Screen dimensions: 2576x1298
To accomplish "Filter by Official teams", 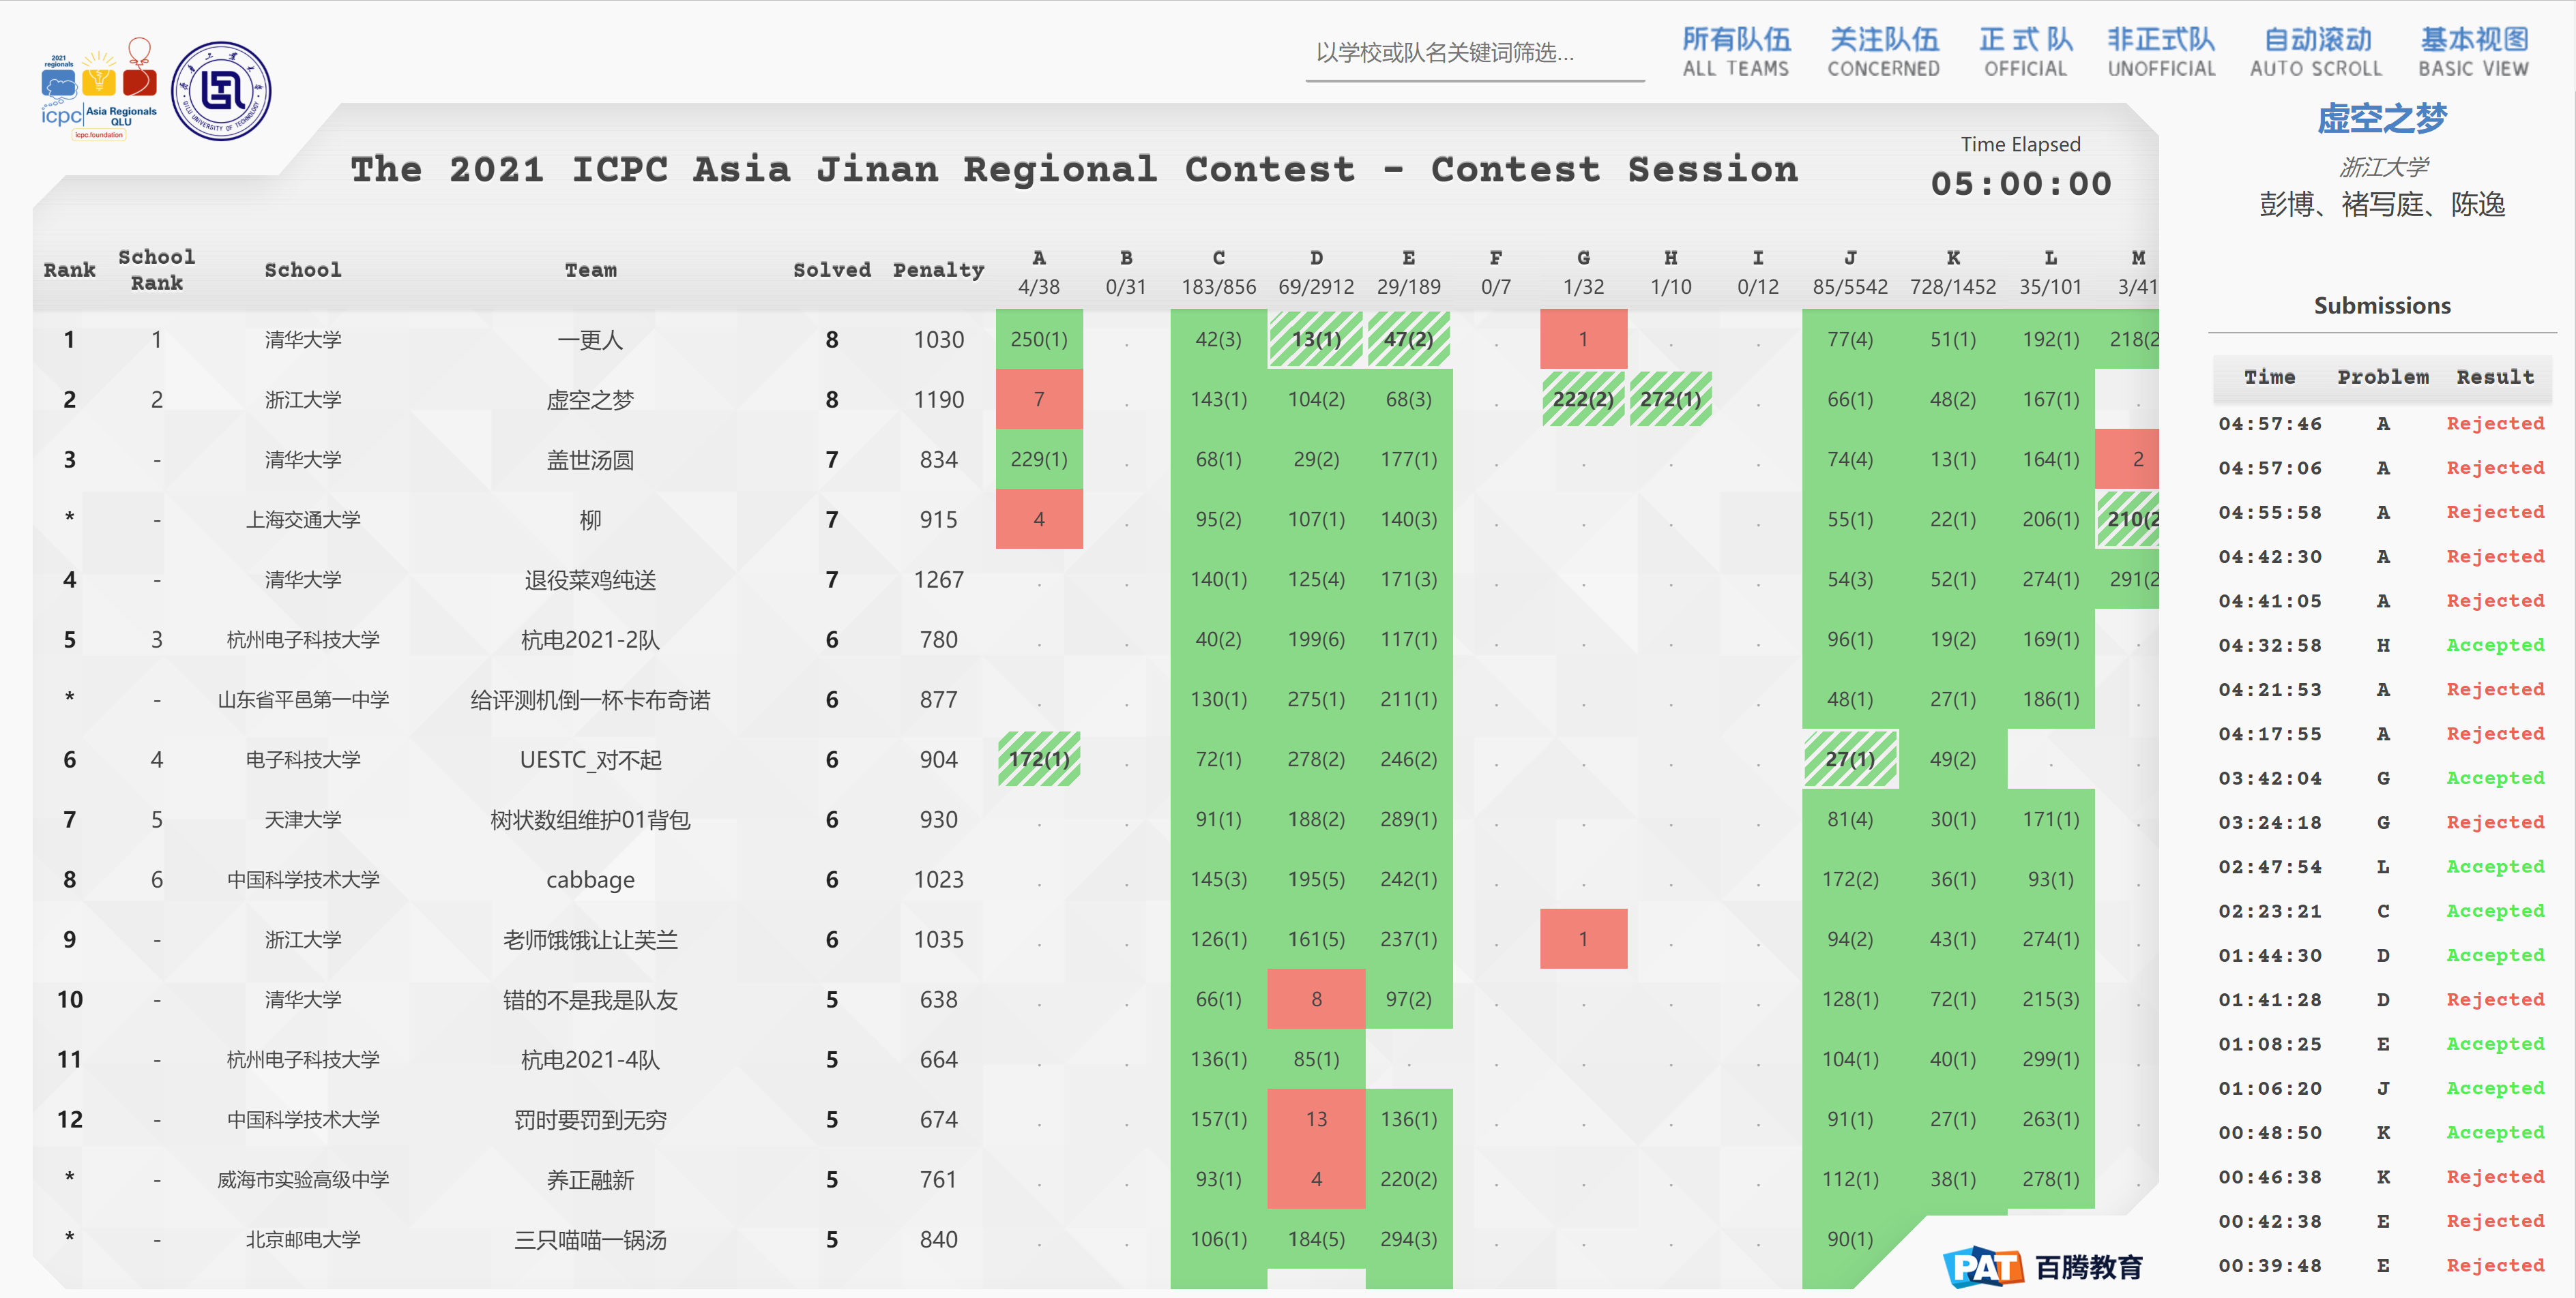I will click(x=2025, y=52).
